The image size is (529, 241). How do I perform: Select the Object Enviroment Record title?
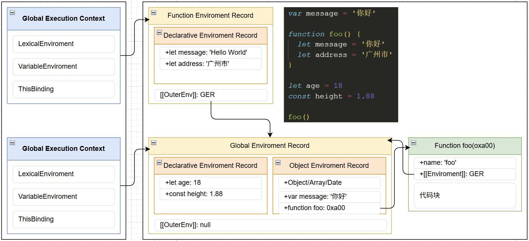(x=329, y=166)
